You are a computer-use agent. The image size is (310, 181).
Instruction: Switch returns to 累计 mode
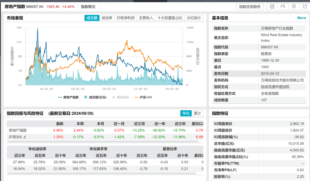197,113
